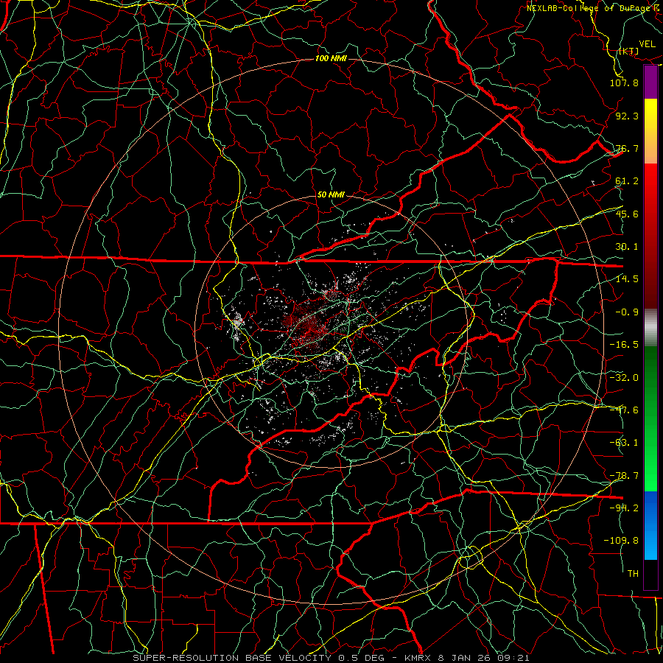
Task: Click the 100 NMI range ring label
Action: [x=331, y=58]
